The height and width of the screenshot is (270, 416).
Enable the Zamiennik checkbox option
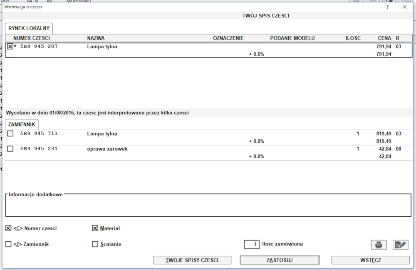tap(8, 244)
